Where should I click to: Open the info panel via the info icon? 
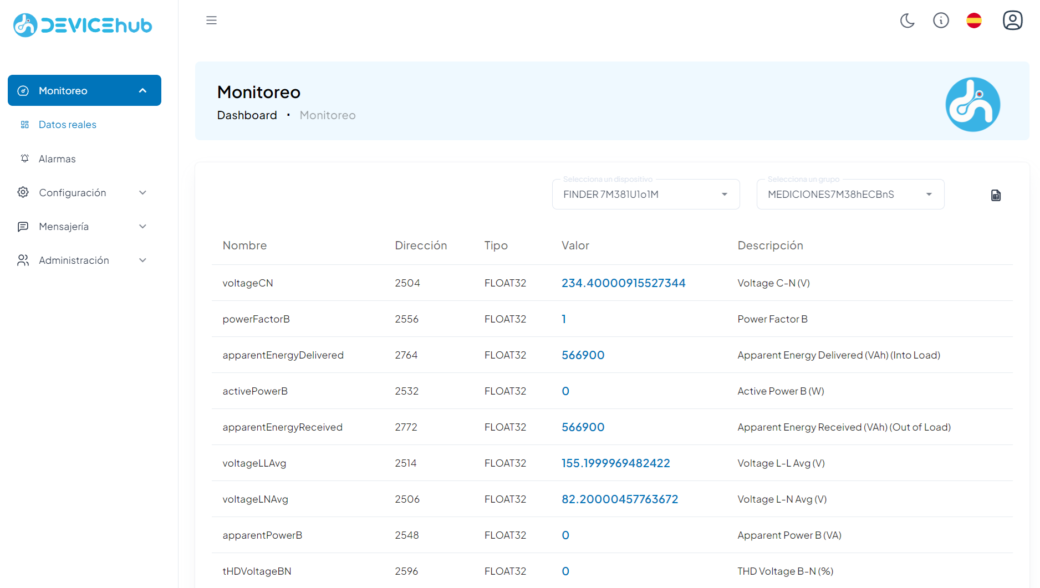[941, 20]
